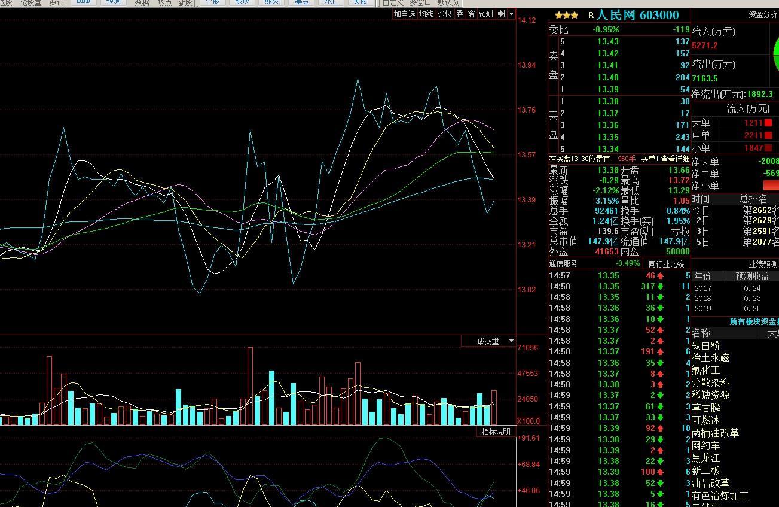Open 数据 in the top menu

click(142, 3)
